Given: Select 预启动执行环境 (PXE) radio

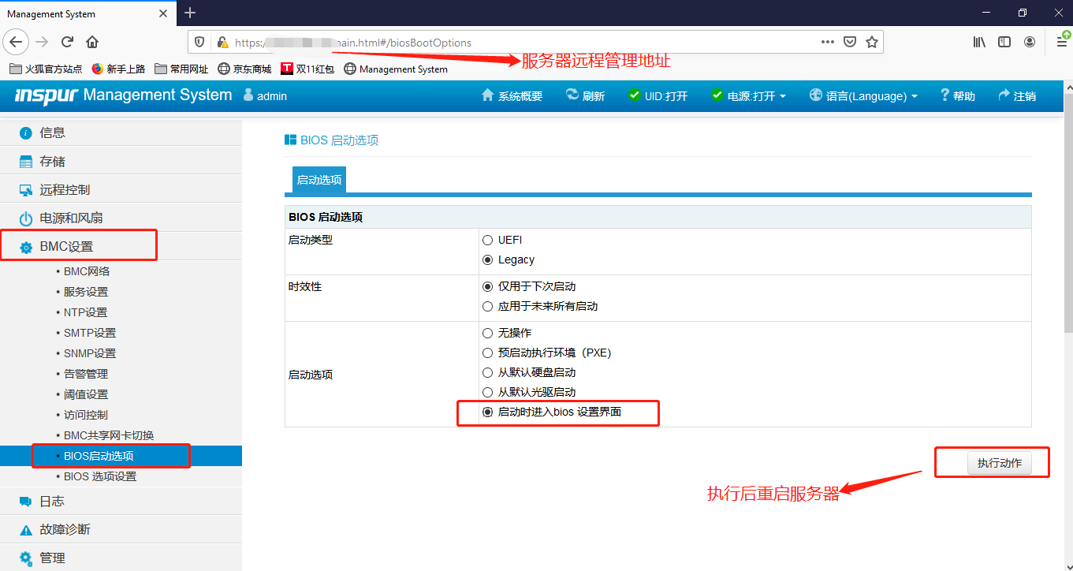Looking at the screenshot, I should click(487, 353).
